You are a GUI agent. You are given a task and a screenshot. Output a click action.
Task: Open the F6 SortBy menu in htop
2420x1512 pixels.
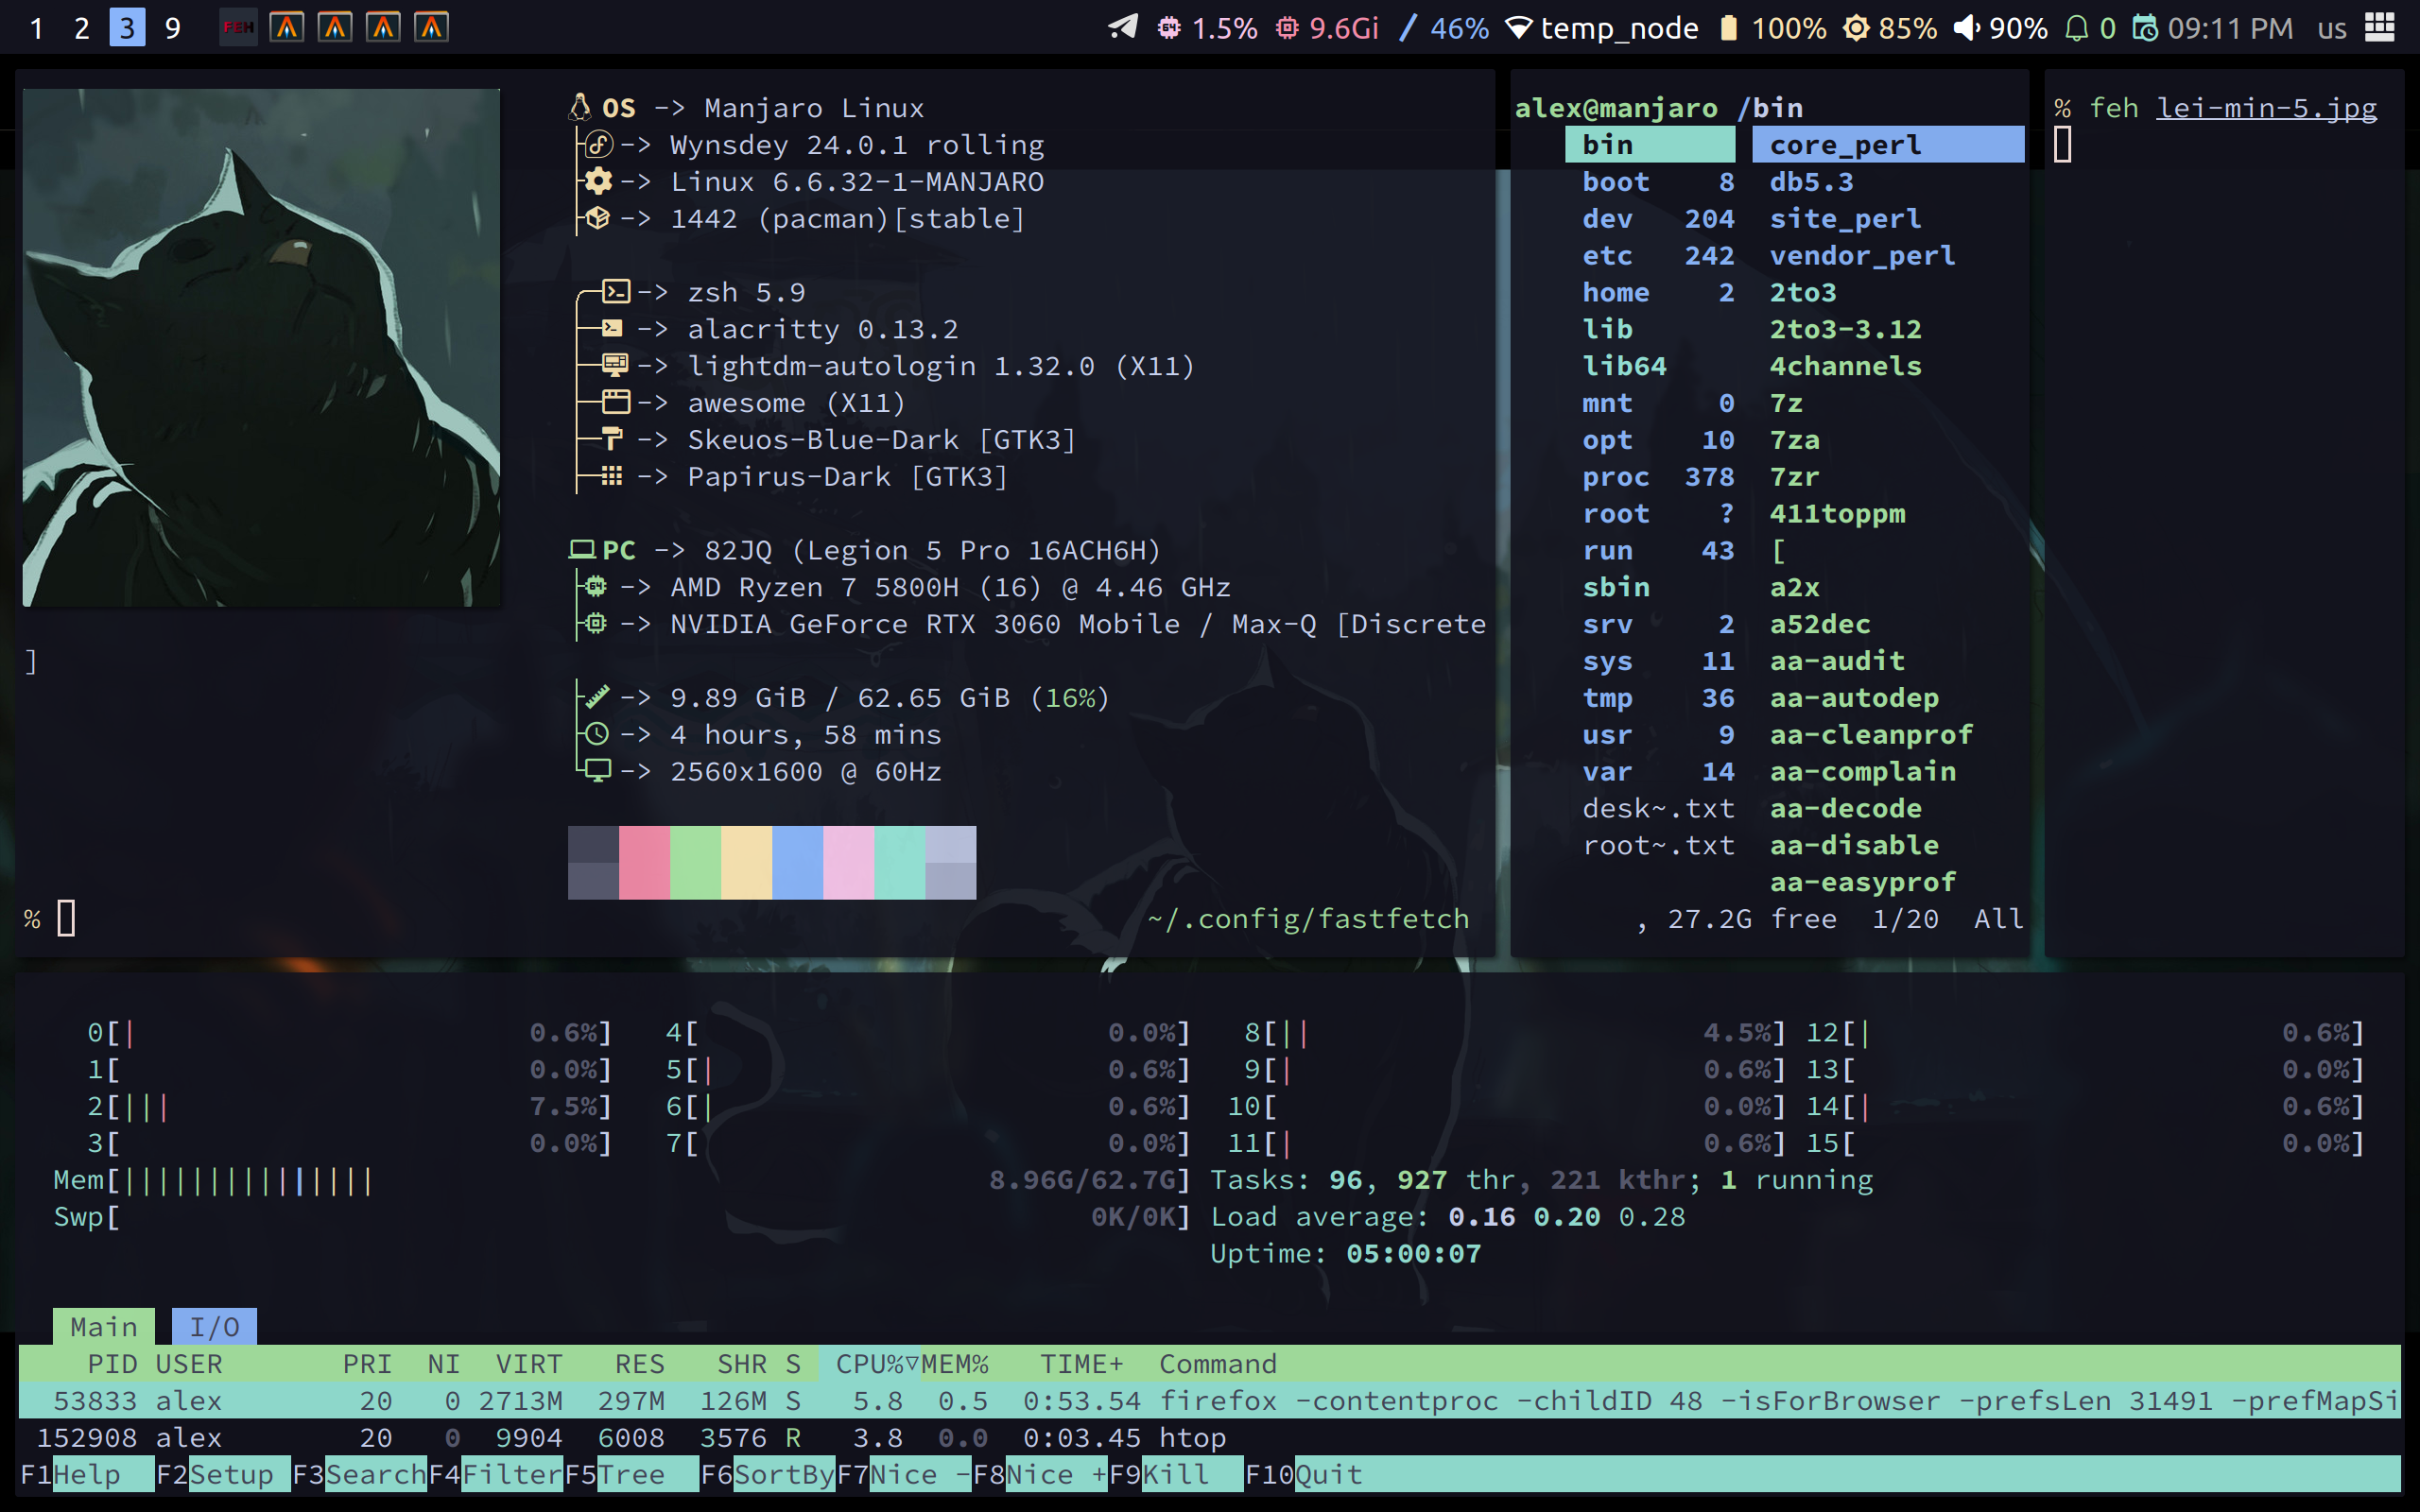tap(783, 1474)
